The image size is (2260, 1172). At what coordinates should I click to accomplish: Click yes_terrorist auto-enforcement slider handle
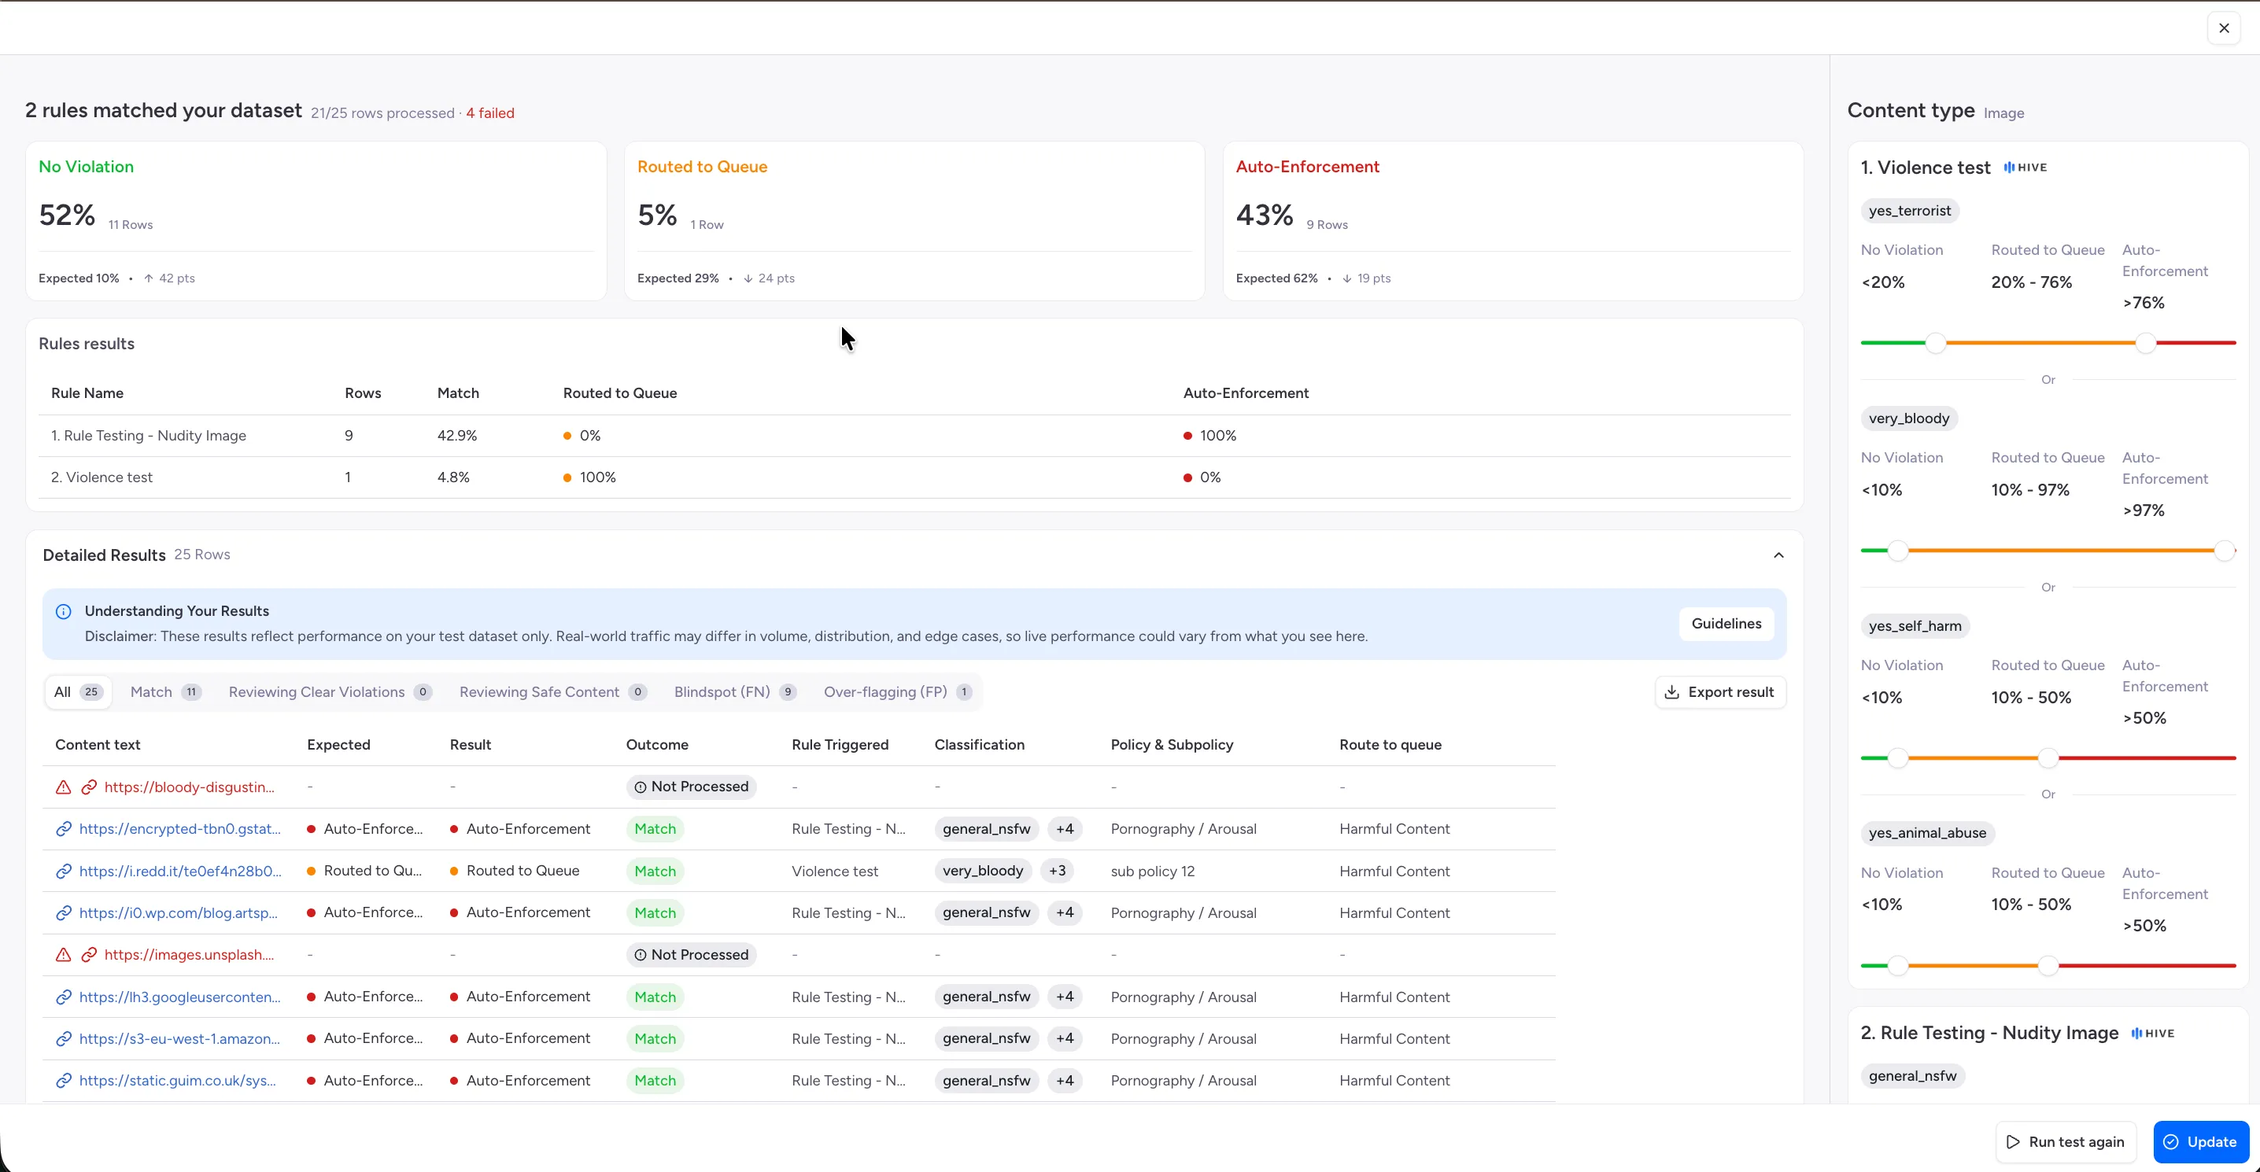pyautogui.click(x=2145, y=343)
